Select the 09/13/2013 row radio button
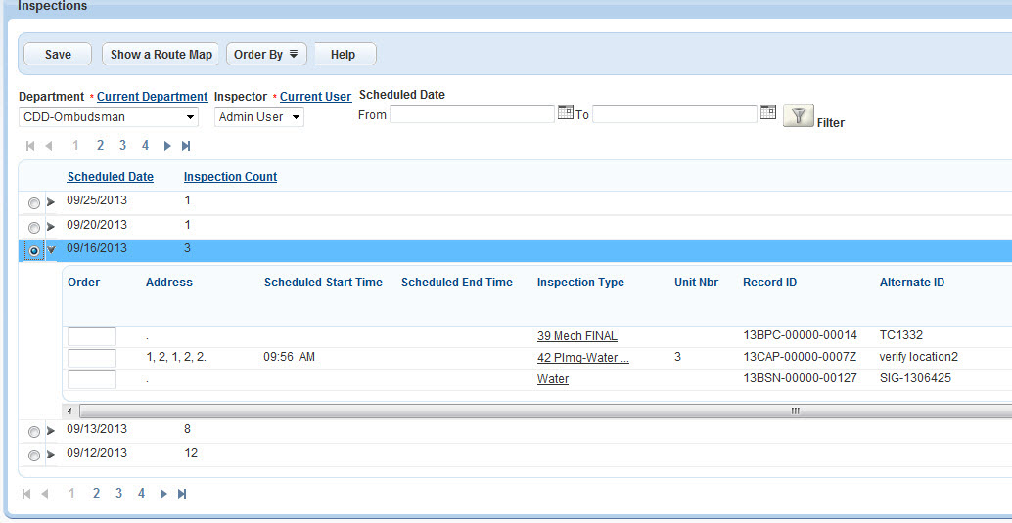This screenshot has height=523, width=1012. tap(35, 431)
